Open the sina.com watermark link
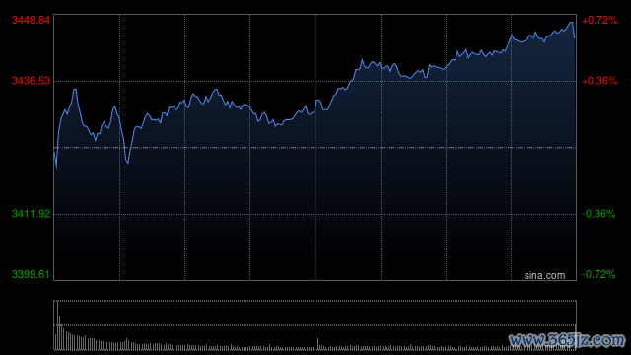Screen dimensions: 631x355 coord(544,275)
